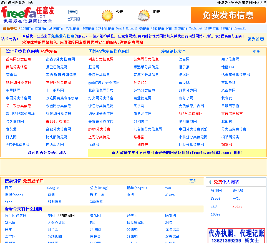Screen dimensions: 267x243
Task: Select the 综合分类信息网站 heading
Action: [x=22, y=52]
